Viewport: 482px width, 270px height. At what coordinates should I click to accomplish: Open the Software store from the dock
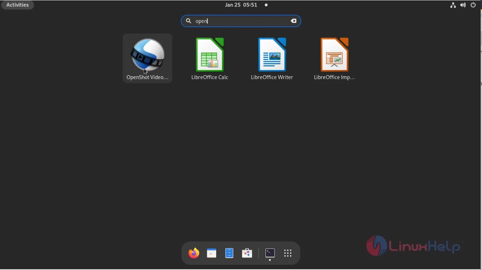(x=247, y=253)
